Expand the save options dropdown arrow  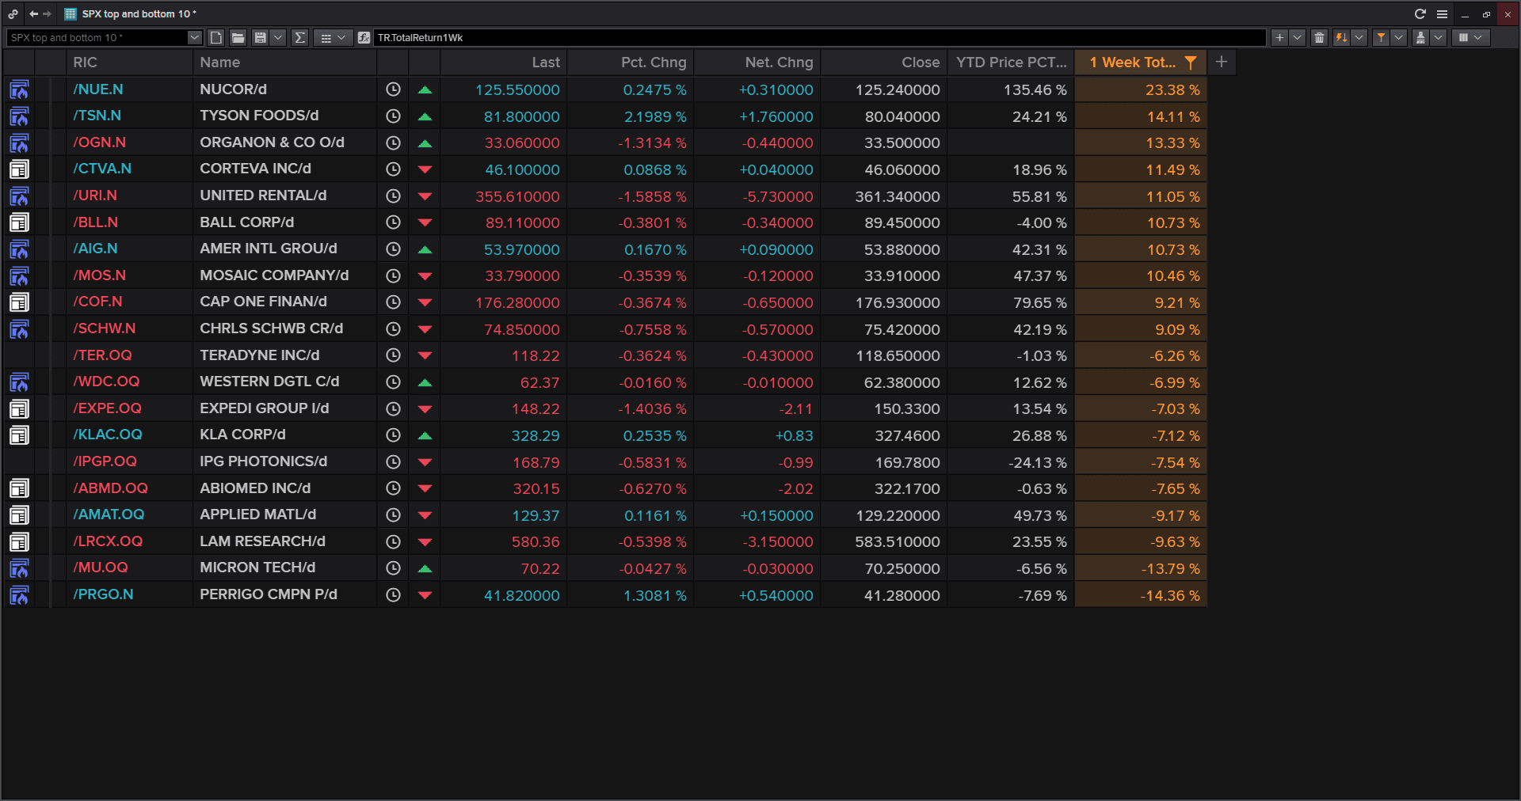278,37
